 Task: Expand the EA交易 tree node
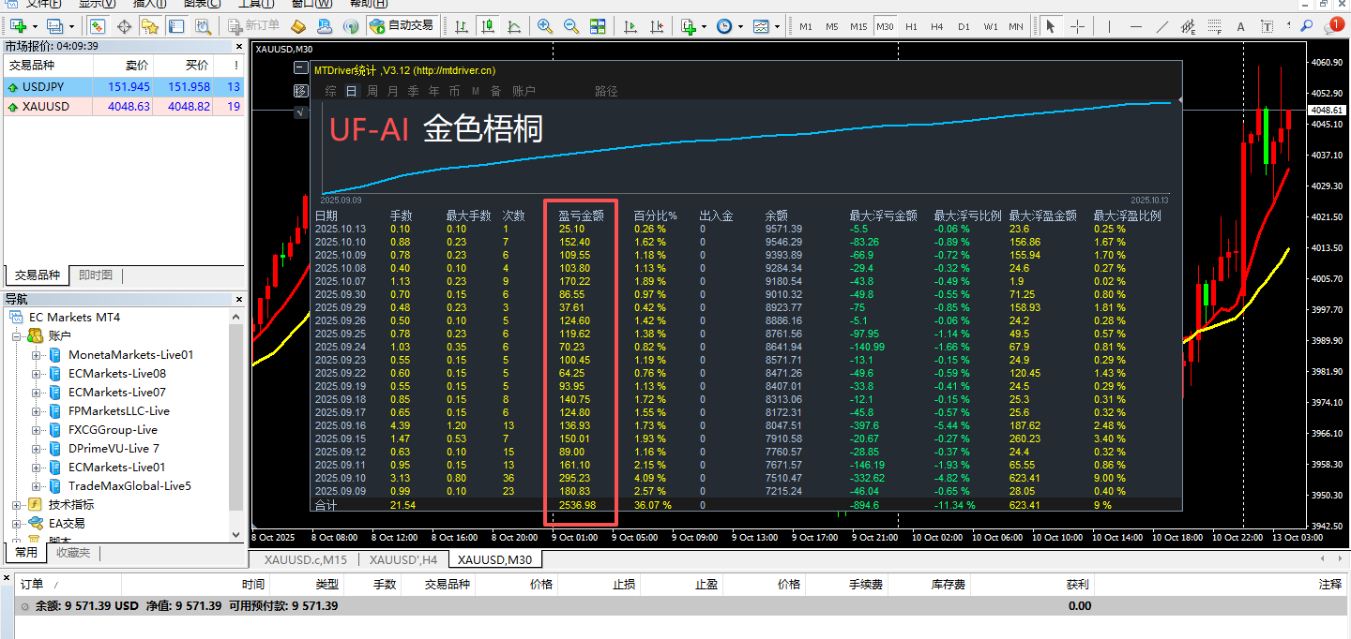(x=17, y=523)
